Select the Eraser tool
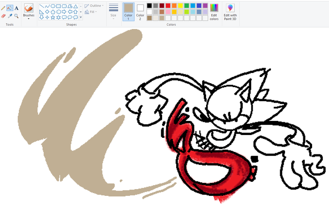 3,16
